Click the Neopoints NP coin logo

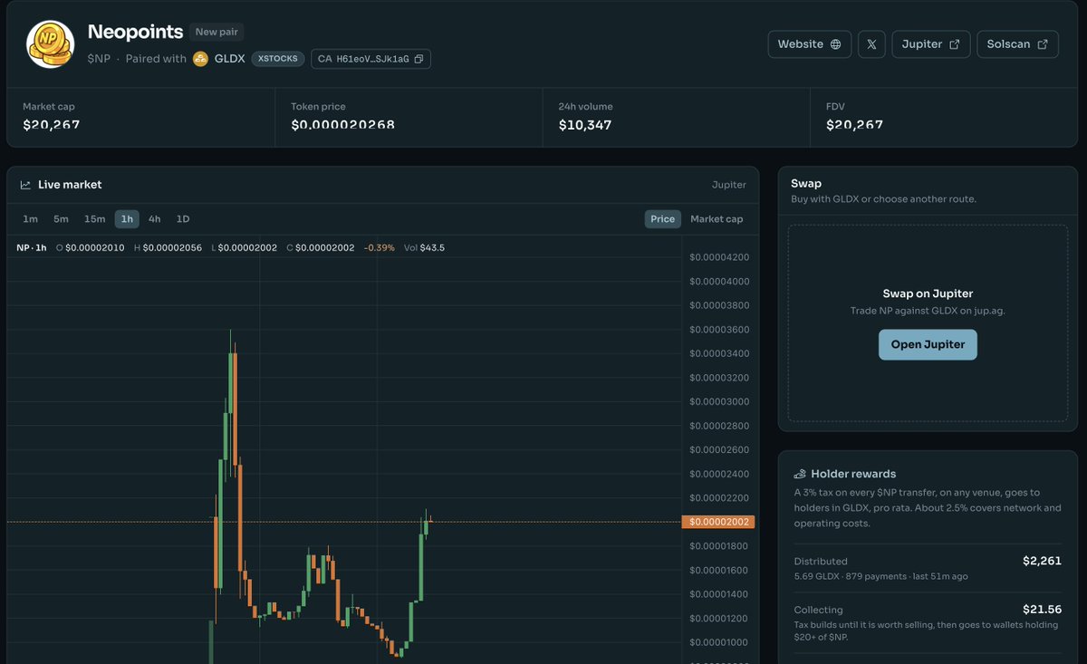(x=51, y=44)
